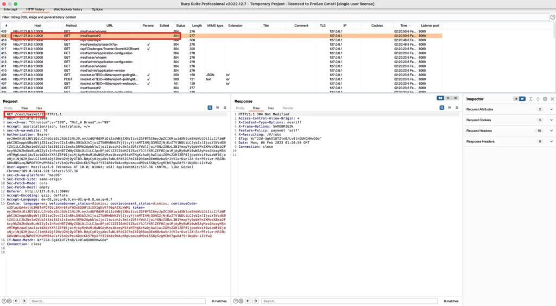Click Inspector collapse all sections icon

pyautogui.click(x=538, y=99)
